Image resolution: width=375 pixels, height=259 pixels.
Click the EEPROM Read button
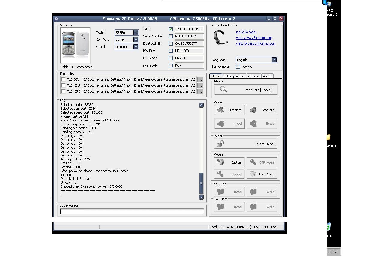tap(229, 192)
